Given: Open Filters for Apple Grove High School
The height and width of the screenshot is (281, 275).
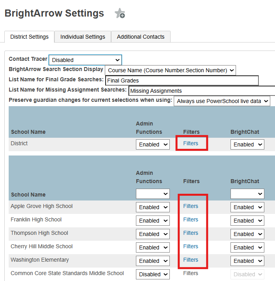Looking at the screenshot, I should tap(191, 206).
